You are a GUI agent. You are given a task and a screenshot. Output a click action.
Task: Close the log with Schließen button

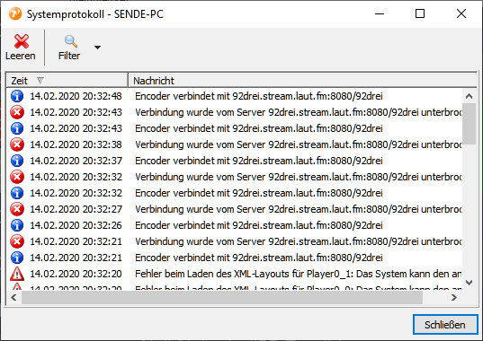pos(445,325)
